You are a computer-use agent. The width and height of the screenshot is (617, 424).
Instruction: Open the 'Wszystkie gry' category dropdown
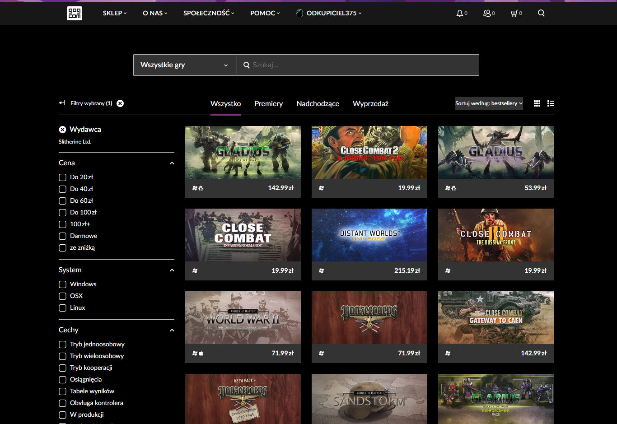(x=185, y=65)
